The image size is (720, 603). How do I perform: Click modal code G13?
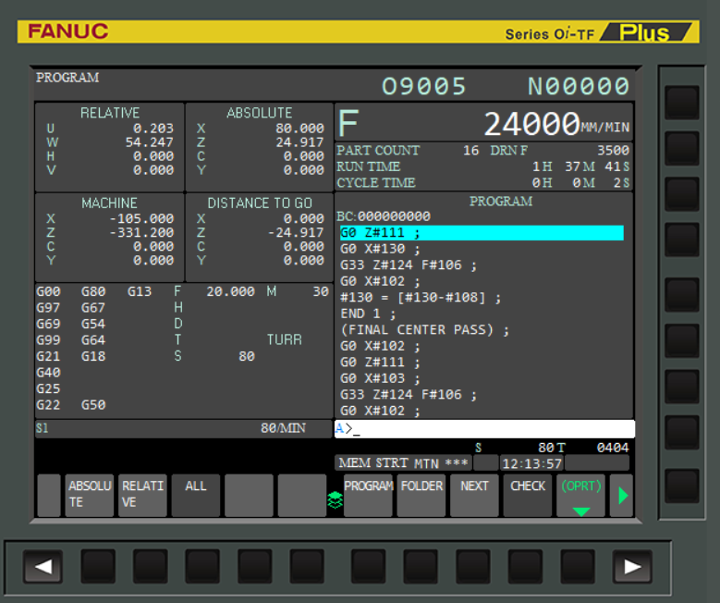140,291
